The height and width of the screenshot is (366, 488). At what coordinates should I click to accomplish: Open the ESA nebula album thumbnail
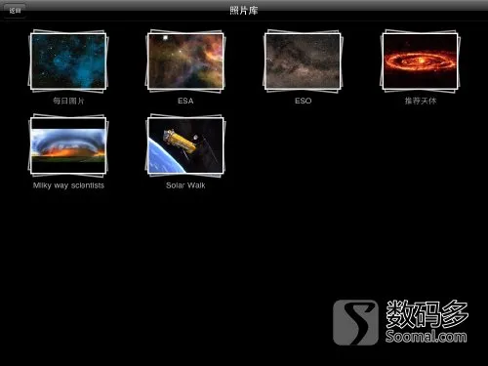coord(185,61)
